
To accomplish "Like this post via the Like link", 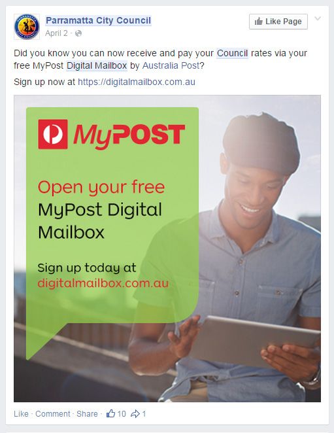I will point(22,413).
